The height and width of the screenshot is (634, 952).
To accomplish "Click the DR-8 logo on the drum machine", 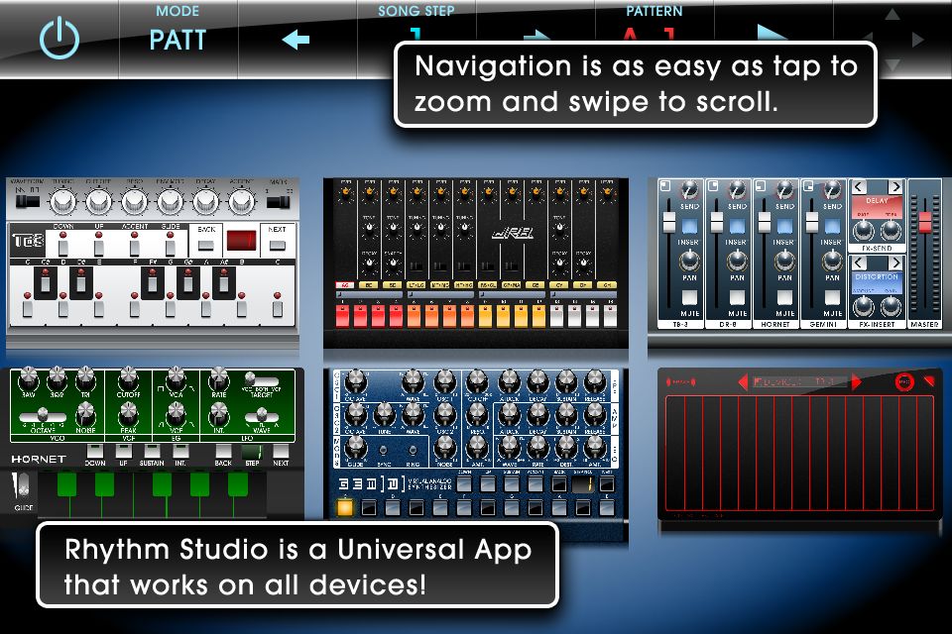I will click(x=513, y=233).
